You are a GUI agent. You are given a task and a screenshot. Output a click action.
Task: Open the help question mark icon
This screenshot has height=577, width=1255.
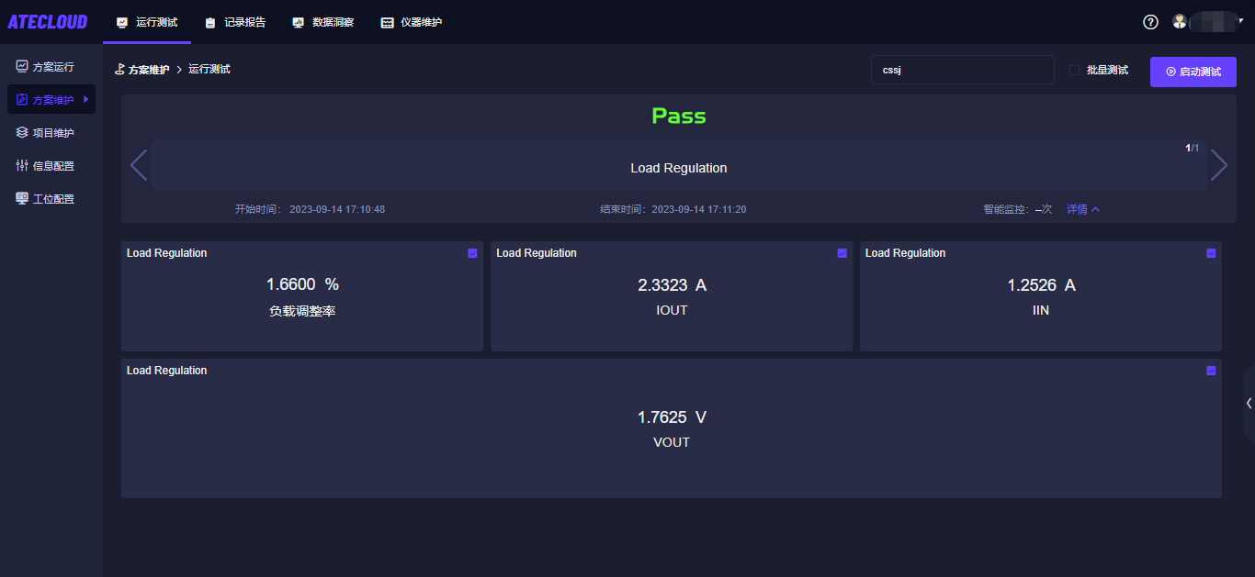[1150, 22]
